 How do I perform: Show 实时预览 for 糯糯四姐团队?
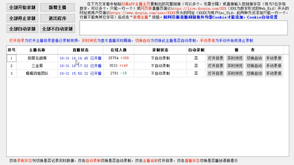pos(235,73)
